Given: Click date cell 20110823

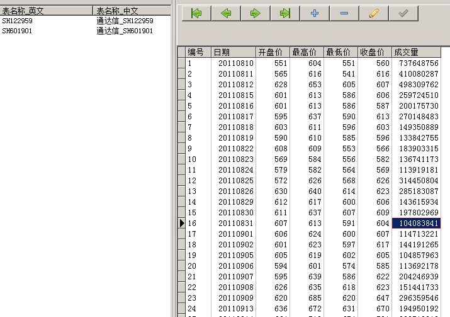Looking at the screenshot, I should (233, 159).
